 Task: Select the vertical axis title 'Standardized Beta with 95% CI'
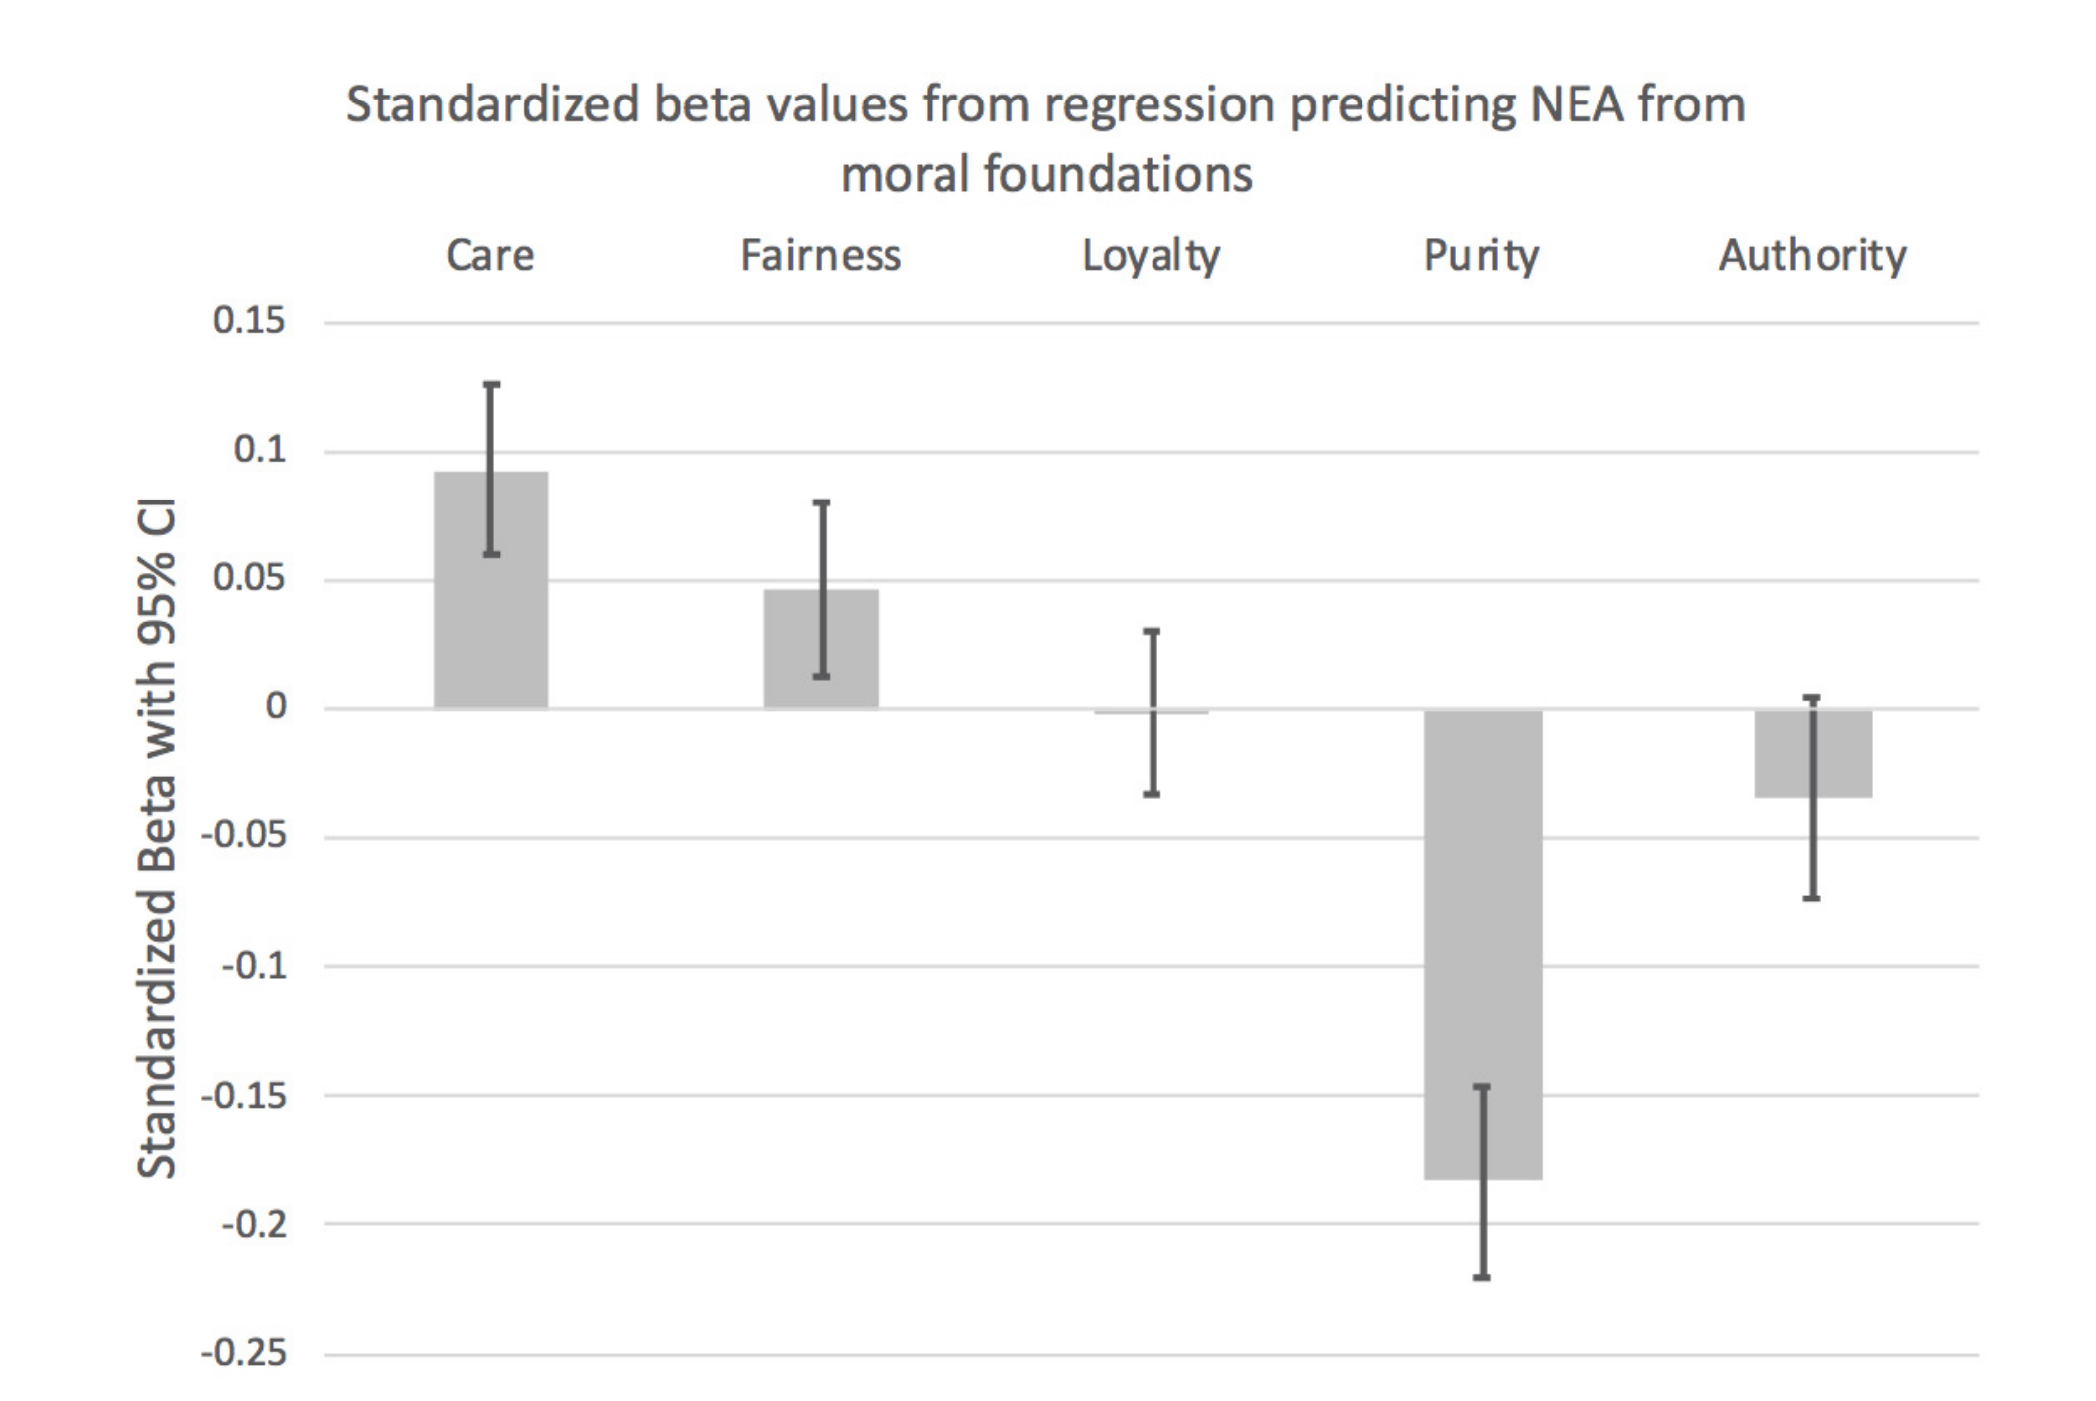156,838
